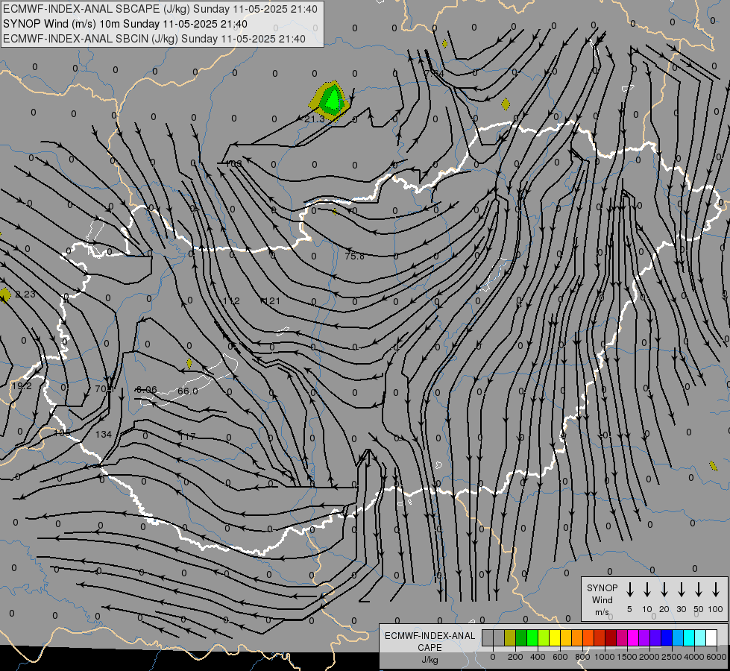Click the 105 value on the map

pyautogui.click(x=62, y=432)
